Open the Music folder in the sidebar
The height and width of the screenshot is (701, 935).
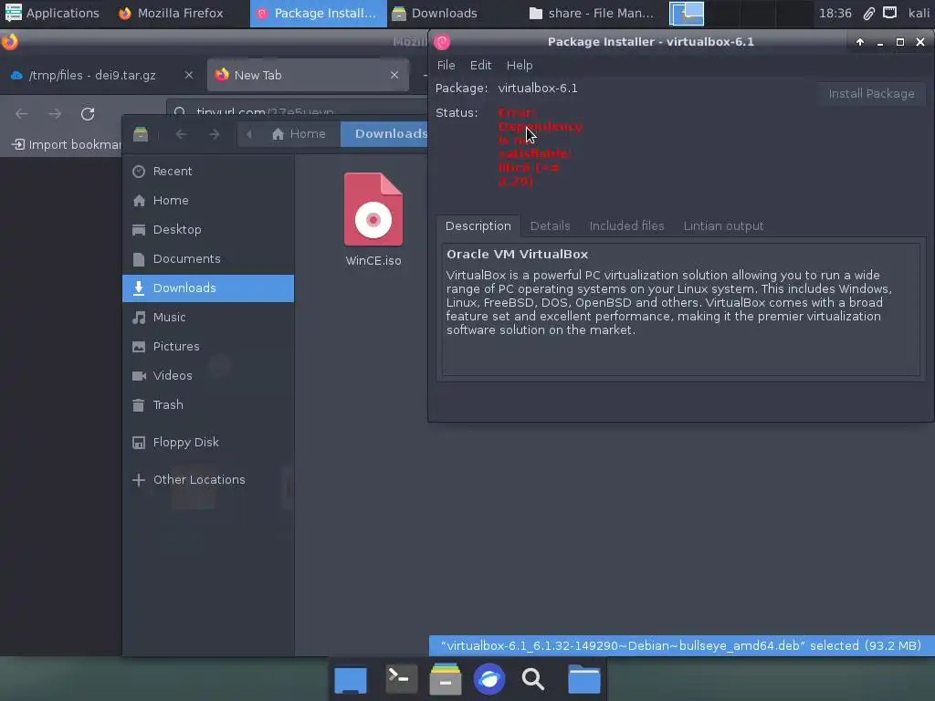tap(207, 317)
